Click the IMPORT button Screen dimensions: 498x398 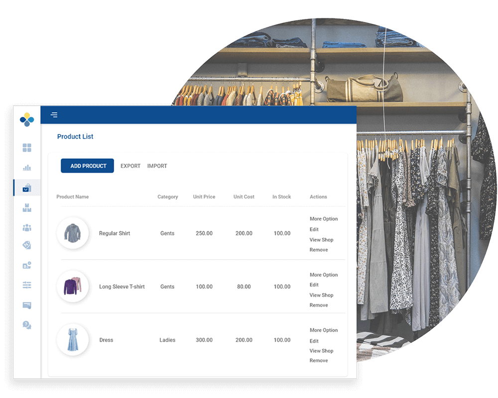(x=157, y=166)
